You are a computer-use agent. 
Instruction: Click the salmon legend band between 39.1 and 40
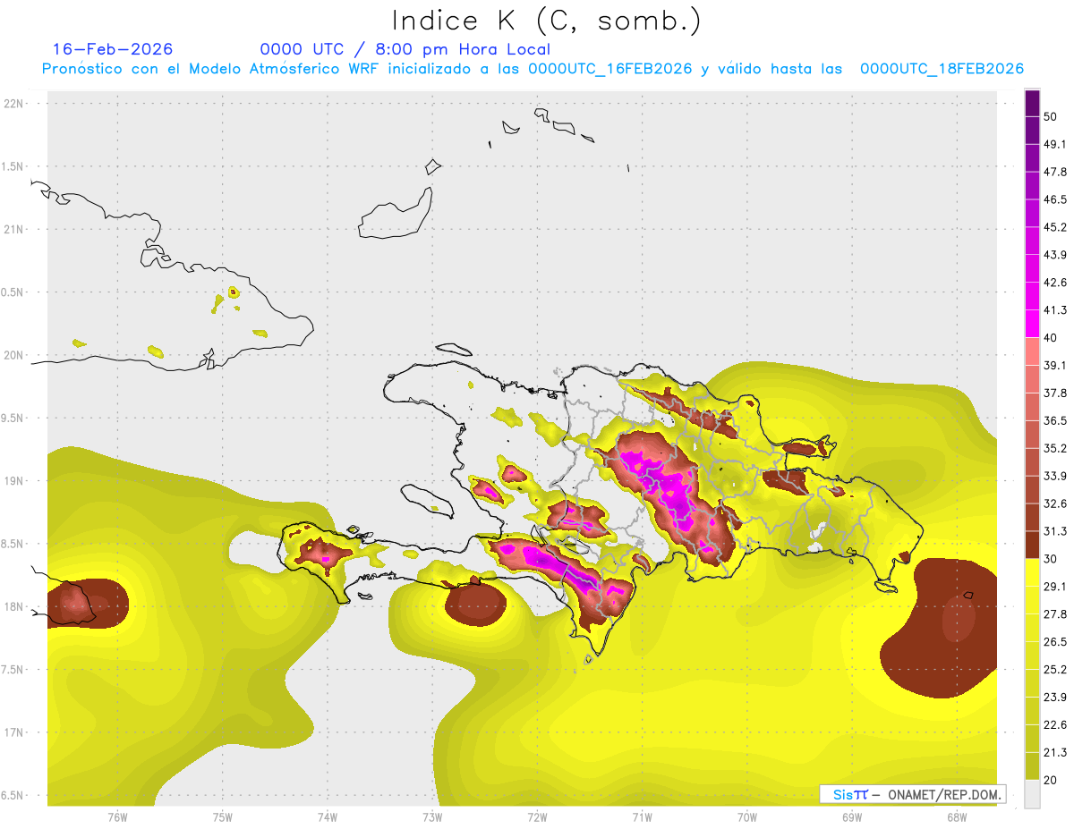(x=1032, y=351)
